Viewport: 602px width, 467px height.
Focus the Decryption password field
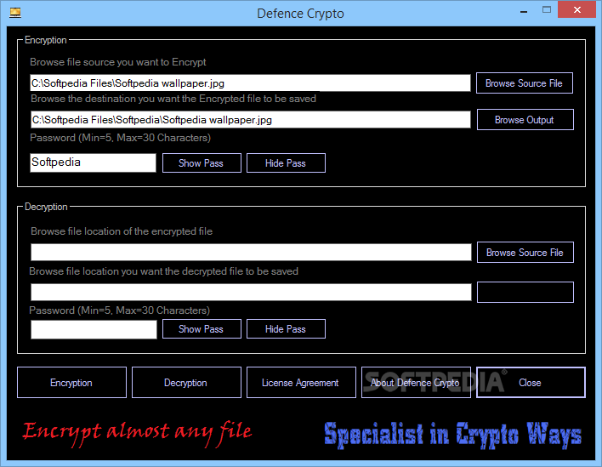(94, 329)
